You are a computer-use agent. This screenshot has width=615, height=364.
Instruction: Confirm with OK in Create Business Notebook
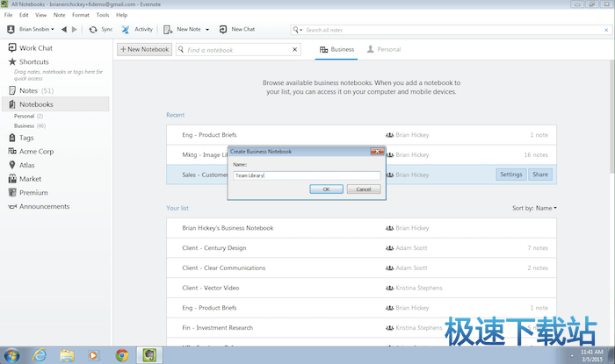[x=326, y=189]
